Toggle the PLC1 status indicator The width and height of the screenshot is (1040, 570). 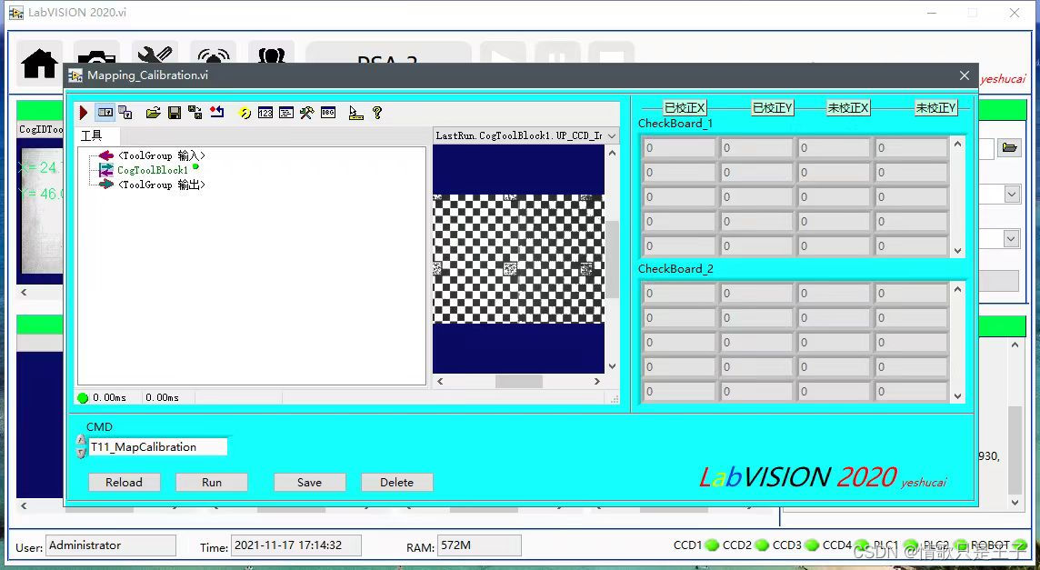pos(860,545)
